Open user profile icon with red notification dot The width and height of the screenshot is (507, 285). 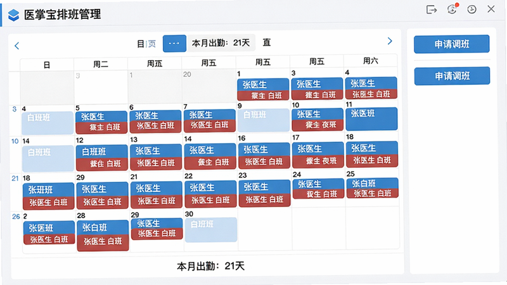(x=452, y=9)
